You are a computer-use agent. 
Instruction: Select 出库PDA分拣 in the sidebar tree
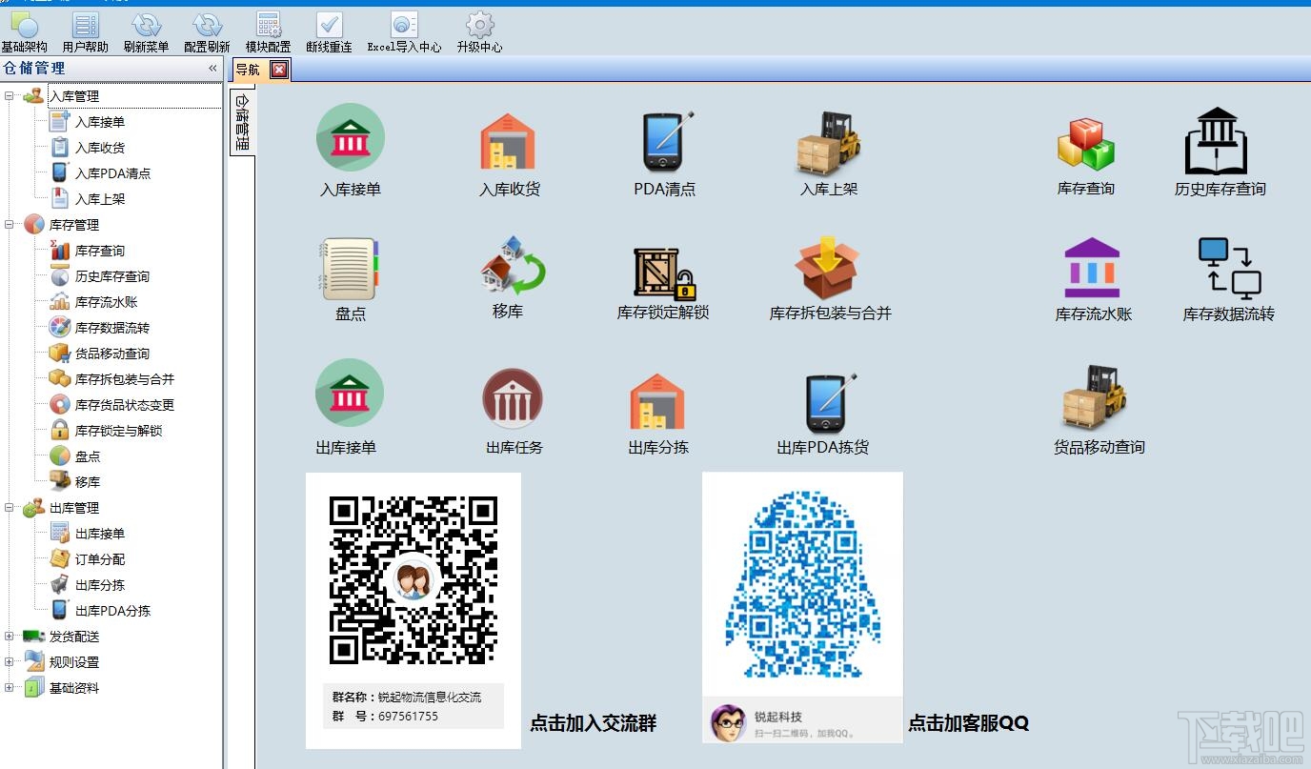pyautogui.click(x=112, y=611)
